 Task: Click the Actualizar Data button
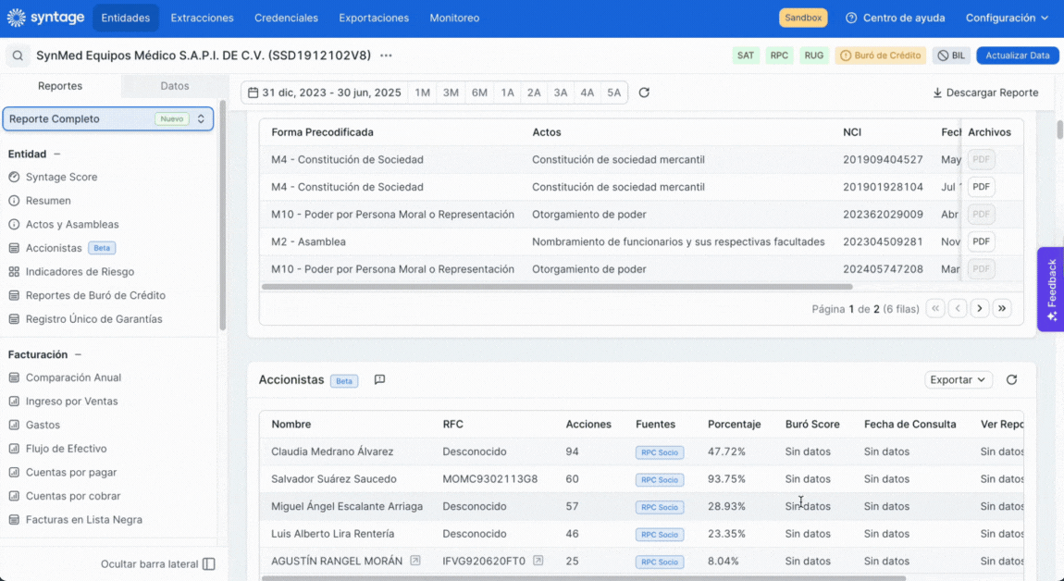click(1017, 56)
